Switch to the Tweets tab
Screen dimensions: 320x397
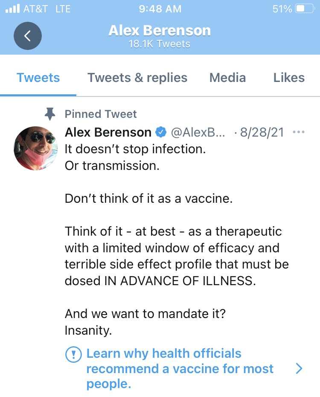[38, 78]
